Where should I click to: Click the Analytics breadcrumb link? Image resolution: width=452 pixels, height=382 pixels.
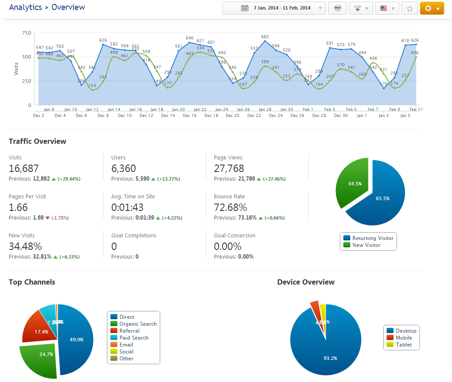pyautogui.click(x=26, y=7)
